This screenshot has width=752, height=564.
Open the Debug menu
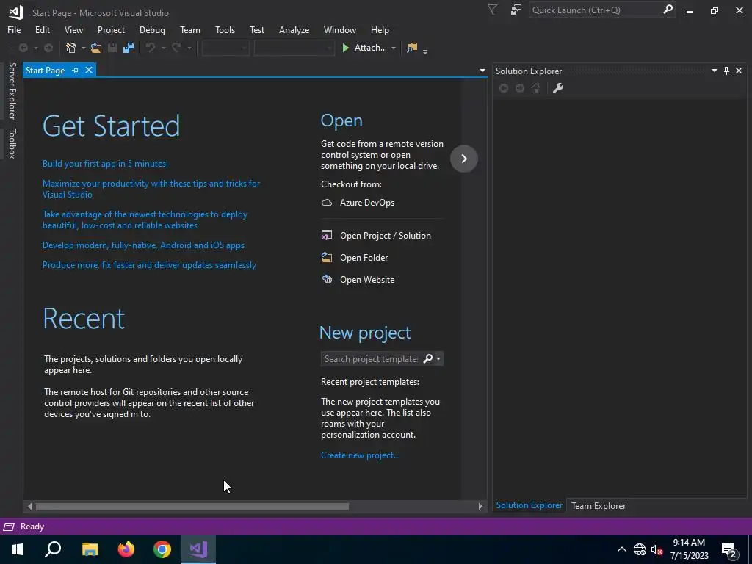(152, 29)
